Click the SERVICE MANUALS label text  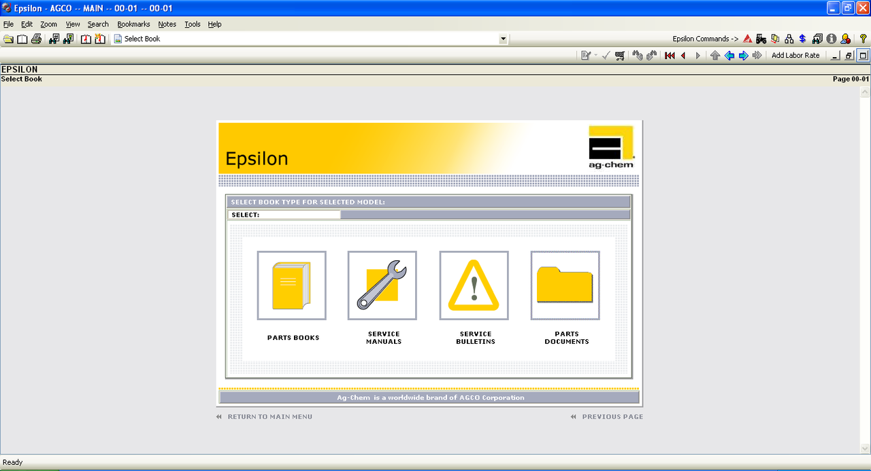384,338
